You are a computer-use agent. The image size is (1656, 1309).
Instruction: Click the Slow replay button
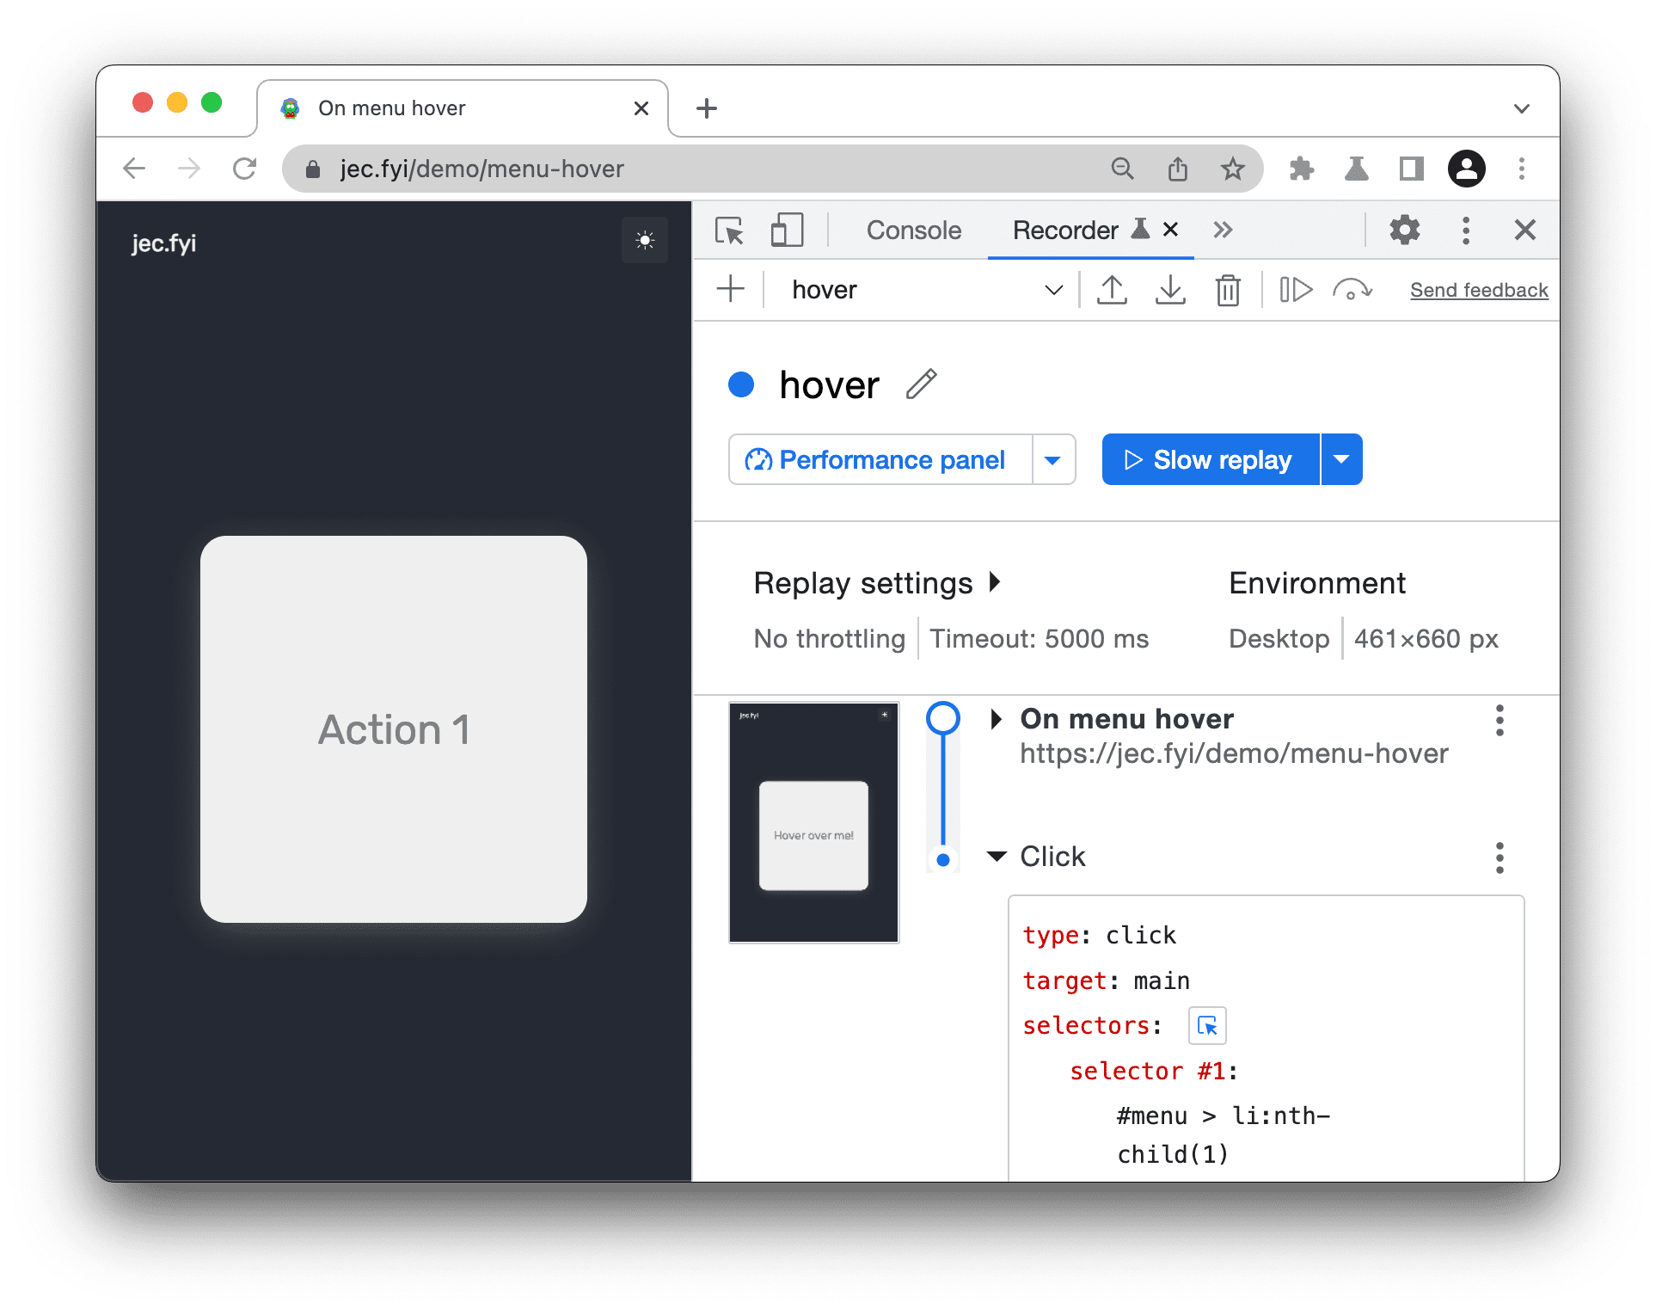coord(1205,458)
